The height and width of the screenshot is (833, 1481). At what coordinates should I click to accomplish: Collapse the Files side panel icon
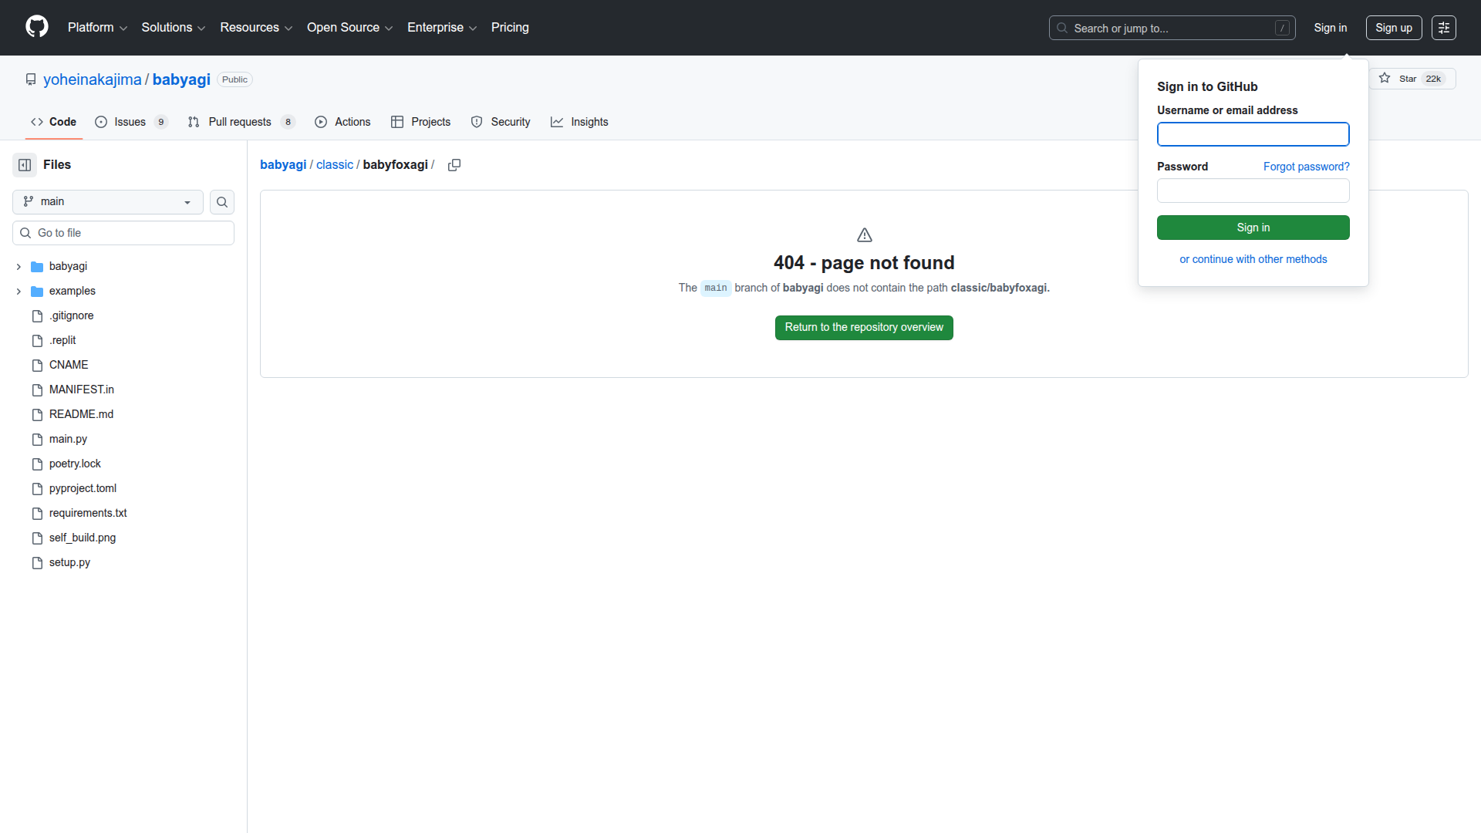coord(23,164)
